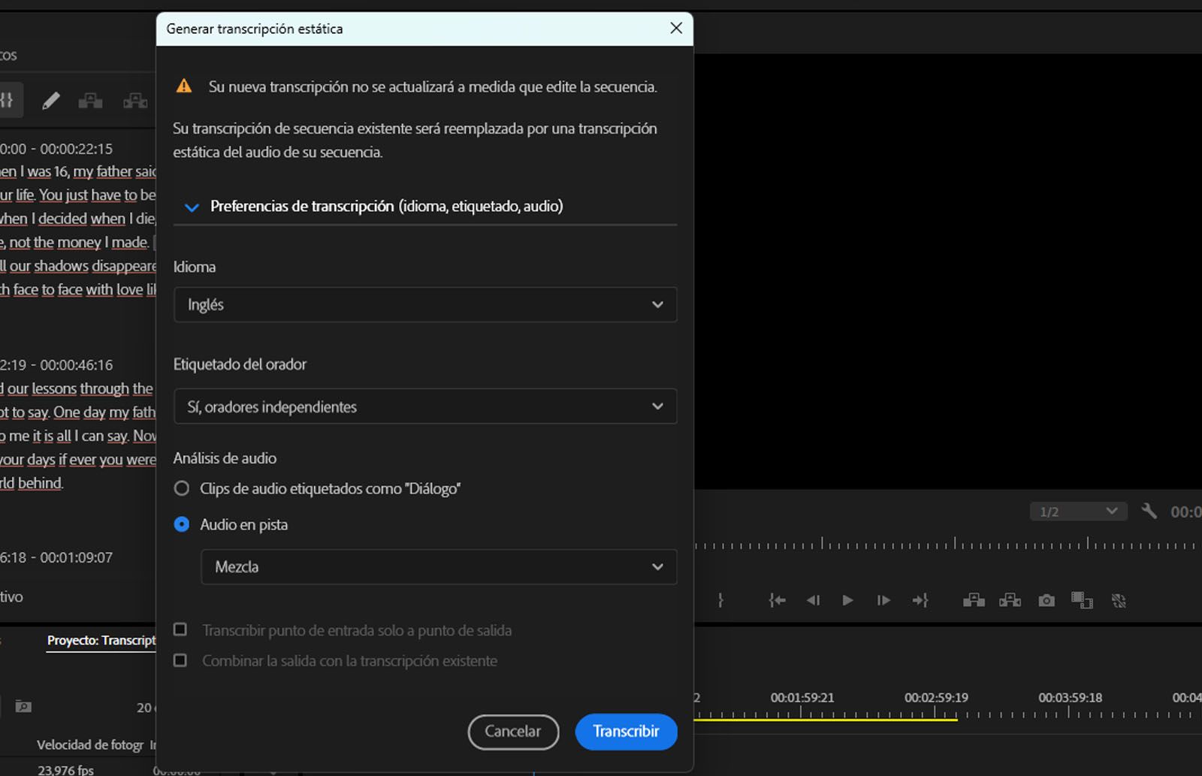Click the split caption segment icon
This screenshot has width=1202, height=776.
(x=135, y=99)
